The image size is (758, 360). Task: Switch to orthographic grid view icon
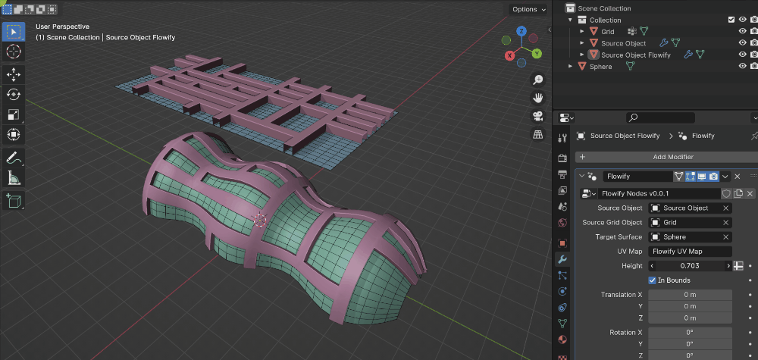[x=537, y=134]
